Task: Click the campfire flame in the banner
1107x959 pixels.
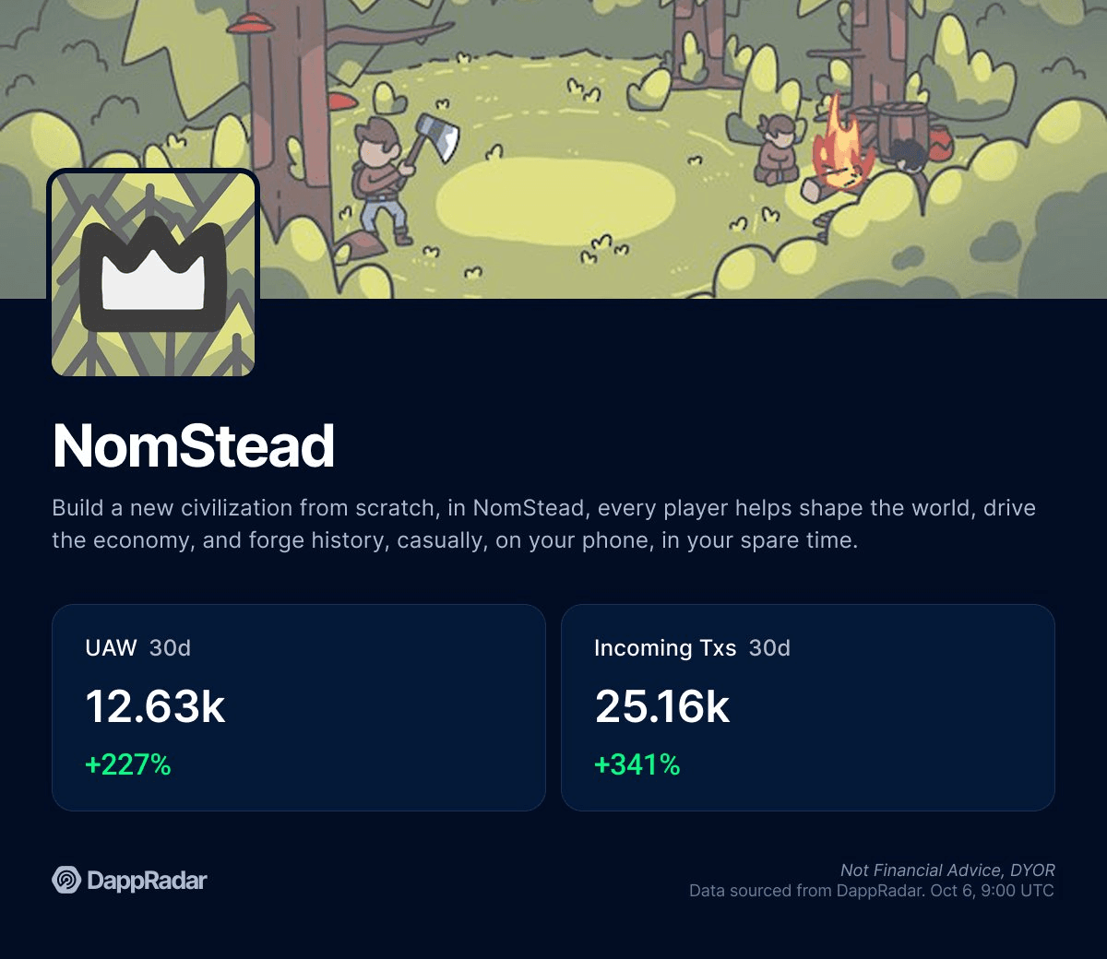Action: point(838,148)
